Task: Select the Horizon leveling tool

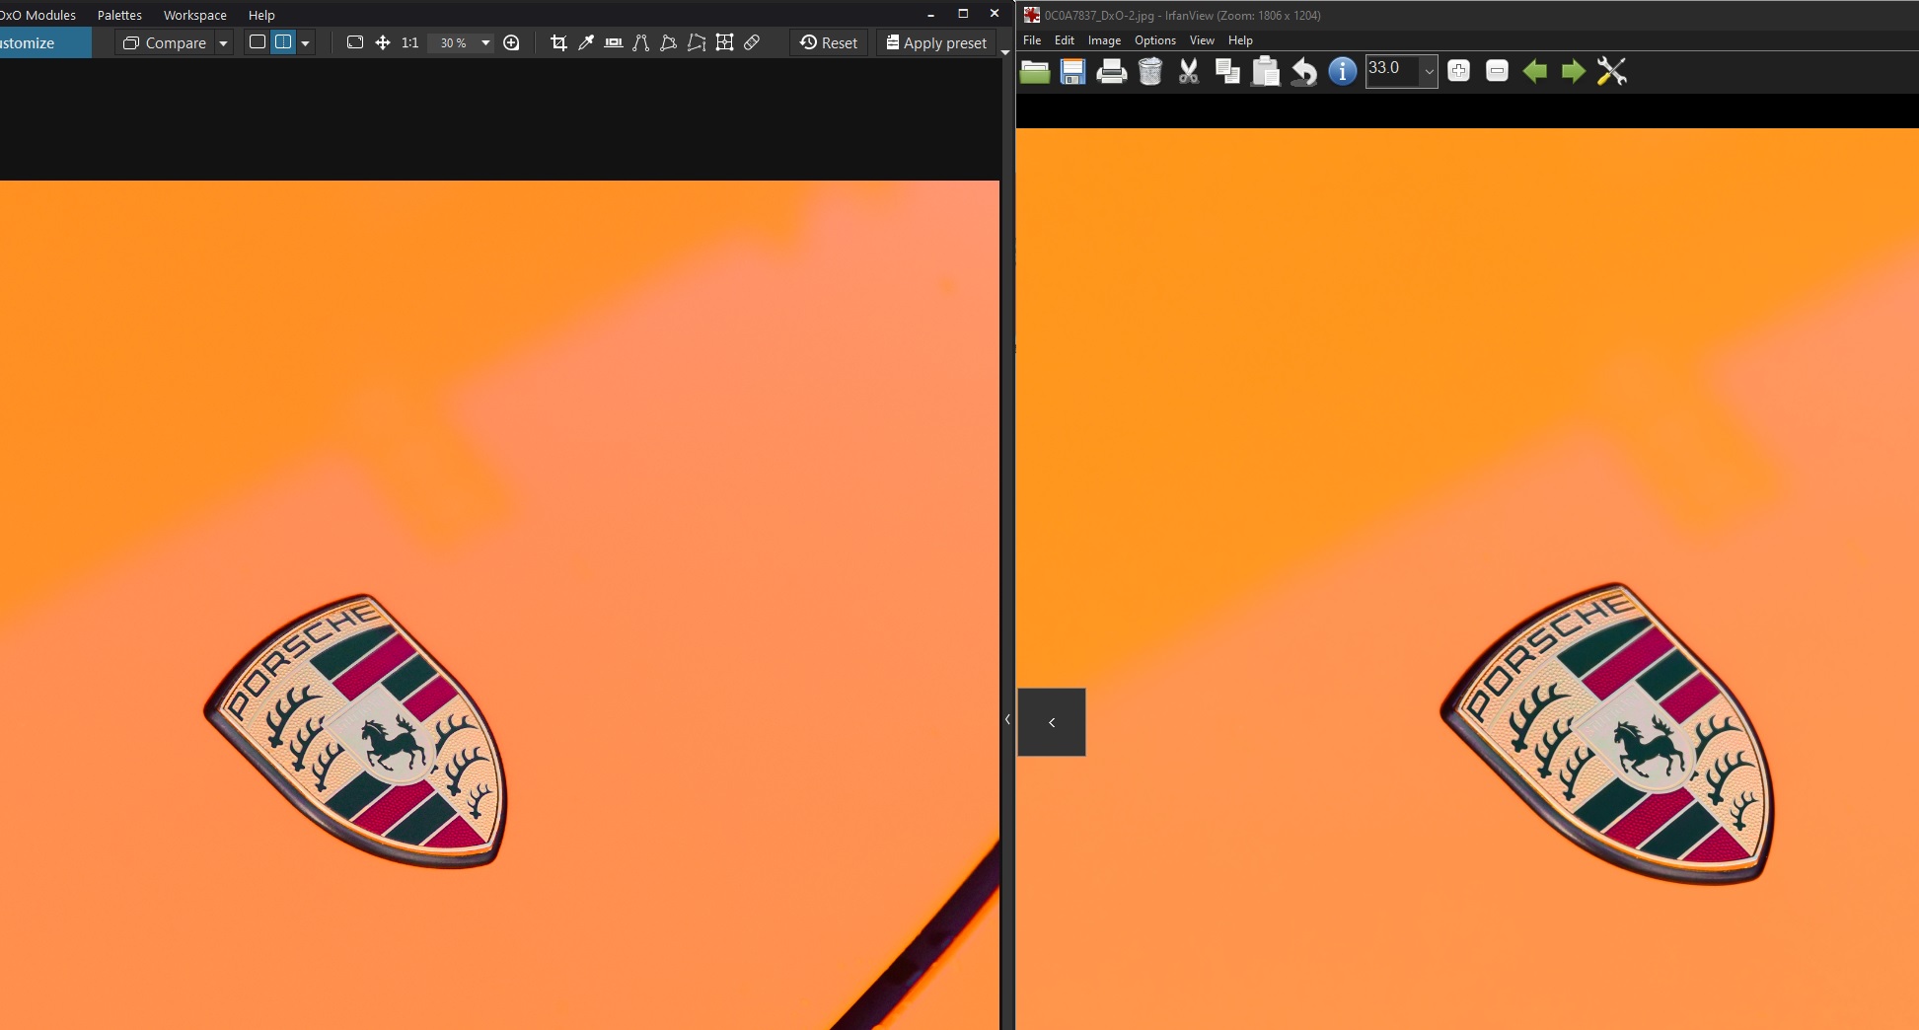Action: [x=614, y=42]
